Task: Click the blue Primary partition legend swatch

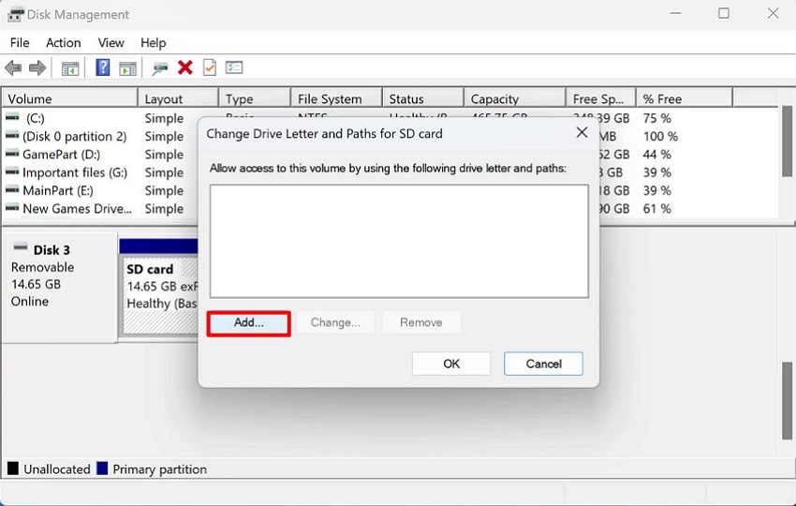Action: pos(102,469)
